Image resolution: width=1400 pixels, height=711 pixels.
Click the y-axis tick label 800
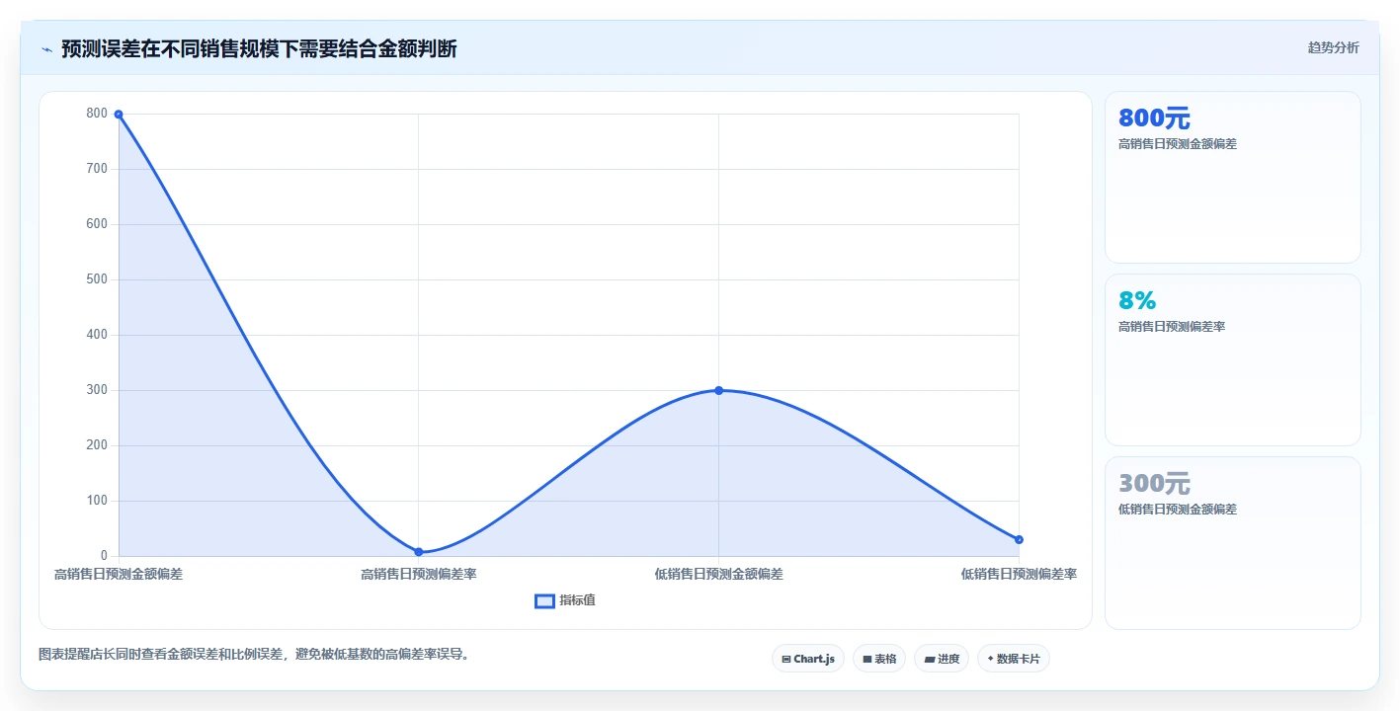(x=97, y=114)
